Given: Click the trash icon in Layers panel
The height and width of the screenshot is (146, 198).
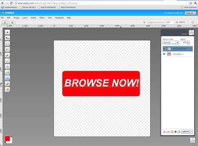Looking at the screenshot, I should coord(179,131).
